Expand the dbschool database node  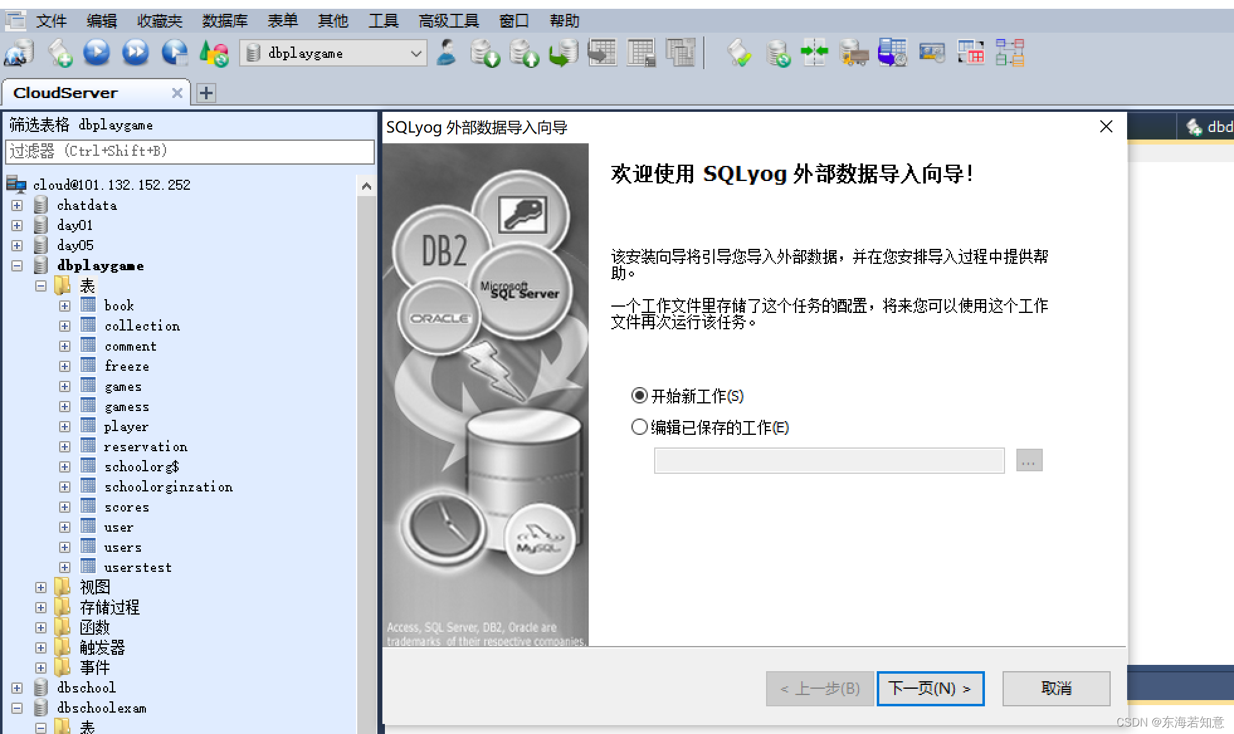pos(17,688)
